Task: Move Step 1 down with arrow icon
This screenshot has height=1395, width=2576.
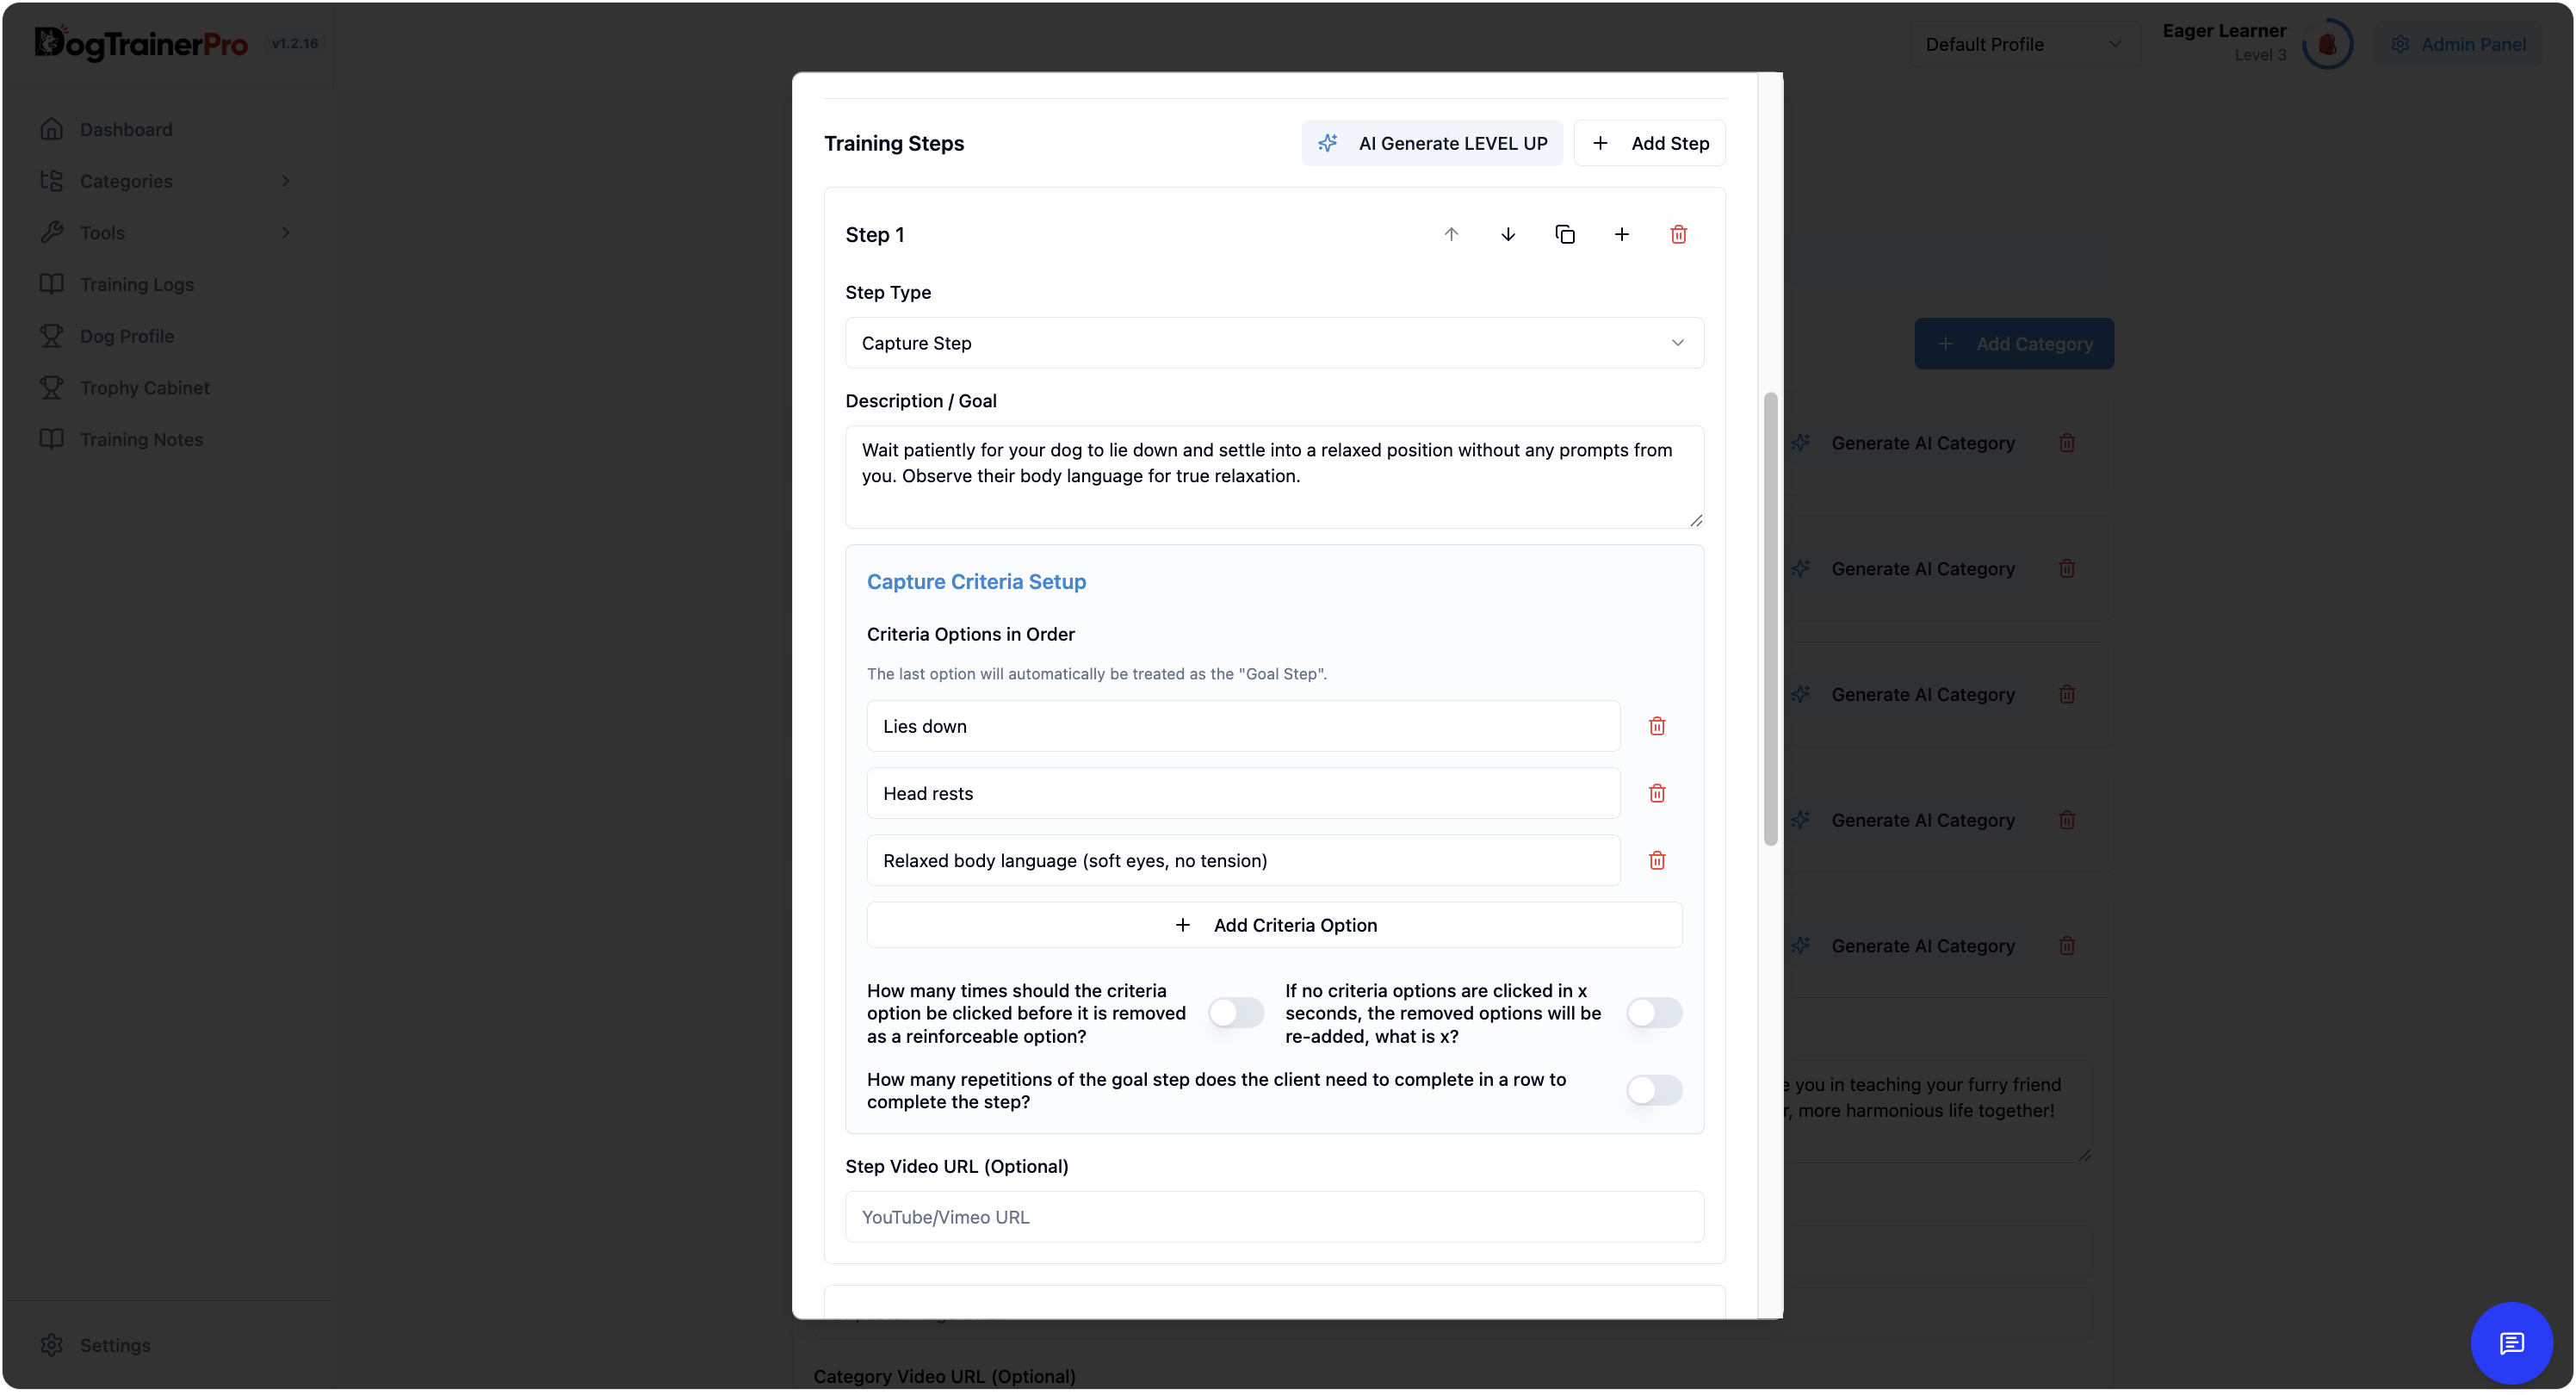Action: click(x=1508, y=235)
